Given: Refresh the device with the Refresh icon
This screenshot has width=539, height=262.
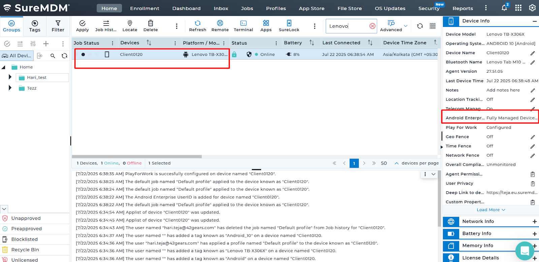Looking at the screenshot, I should point(198,26).
